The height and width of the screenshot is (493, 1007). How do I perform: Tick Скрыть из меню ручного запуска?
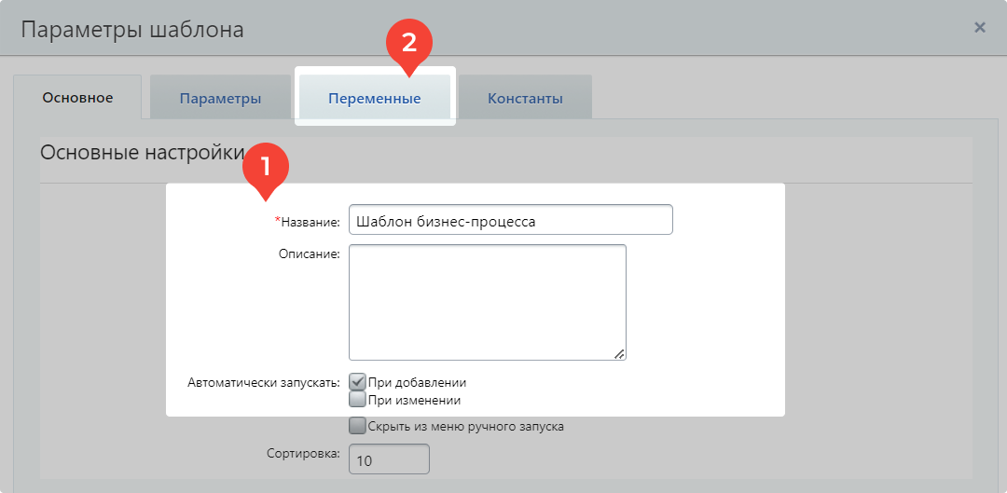coord(357,427)
